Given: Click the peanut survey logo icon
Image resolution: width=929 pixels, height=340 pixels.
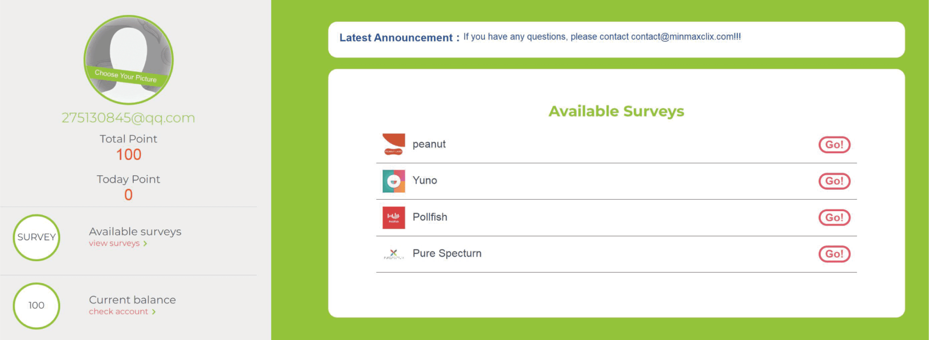Looking at the screenshot, I should pos(393,144).
